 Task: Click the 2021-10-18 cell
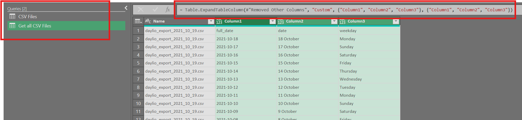246,39
